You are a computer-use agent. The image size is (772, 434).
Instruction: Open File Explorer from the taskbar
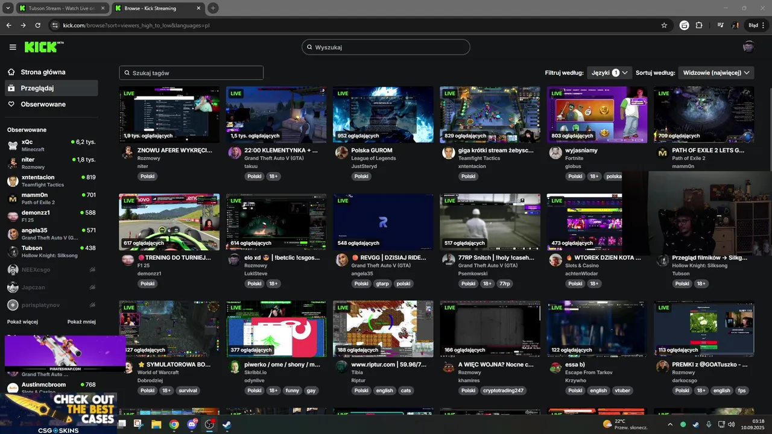coord(156,424)
